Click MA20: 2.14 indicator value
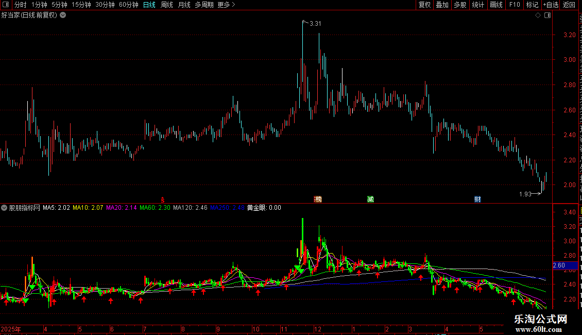This screenshot has height=335, width=582. pos(122,208)
